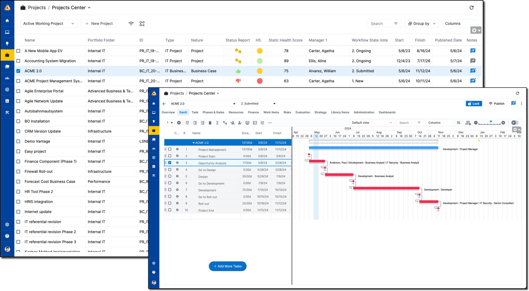The image size is (529, 291).
Task: Open the Active Working Project dropdown
Action: point(48,24)
